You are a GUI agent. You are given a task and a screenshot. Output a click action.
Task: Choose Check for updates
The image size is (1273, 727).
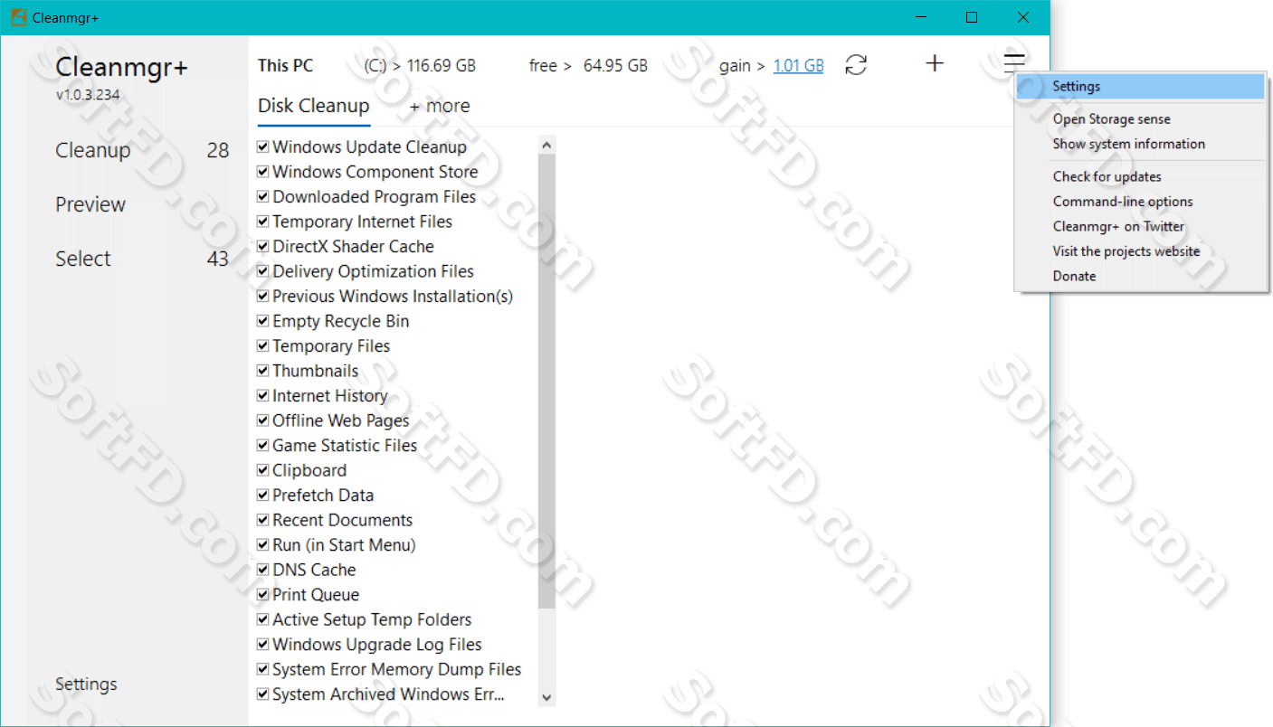point(1140,177)
